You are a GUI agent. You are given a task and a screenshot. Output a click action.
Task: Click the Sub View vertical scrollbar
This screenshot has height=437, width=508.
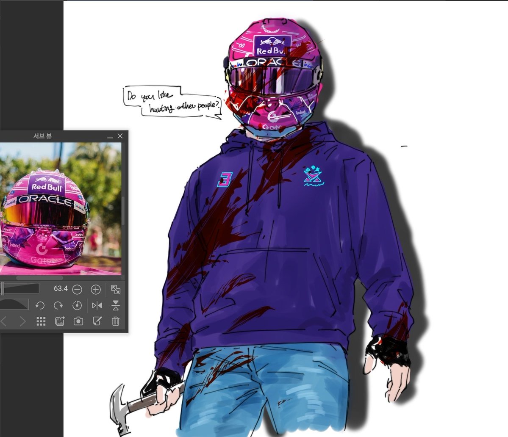click(x=123, y=210)
